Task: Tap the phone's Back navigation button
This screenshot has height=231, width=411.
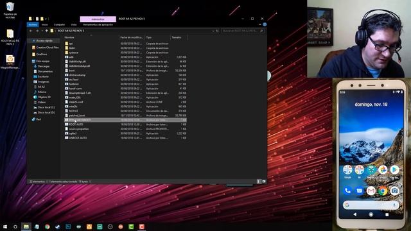Action: click(355, 214)
